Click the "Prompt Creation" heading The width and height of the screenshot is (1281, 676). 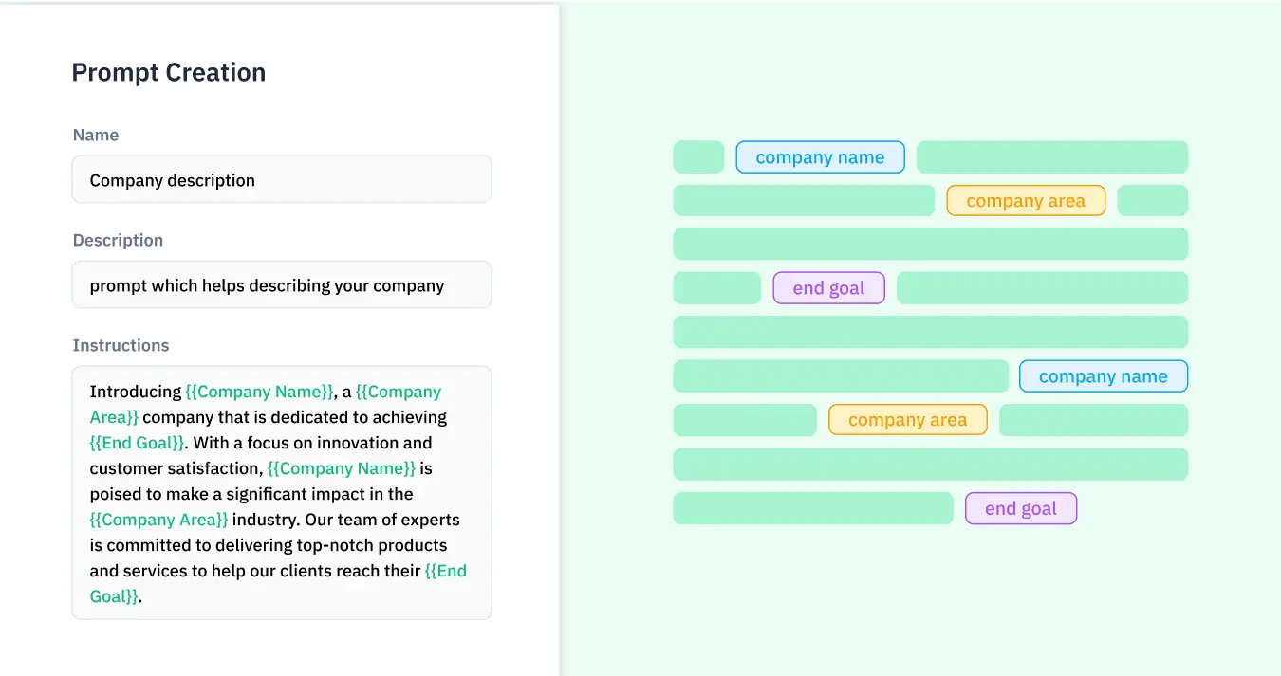(168, 72)
